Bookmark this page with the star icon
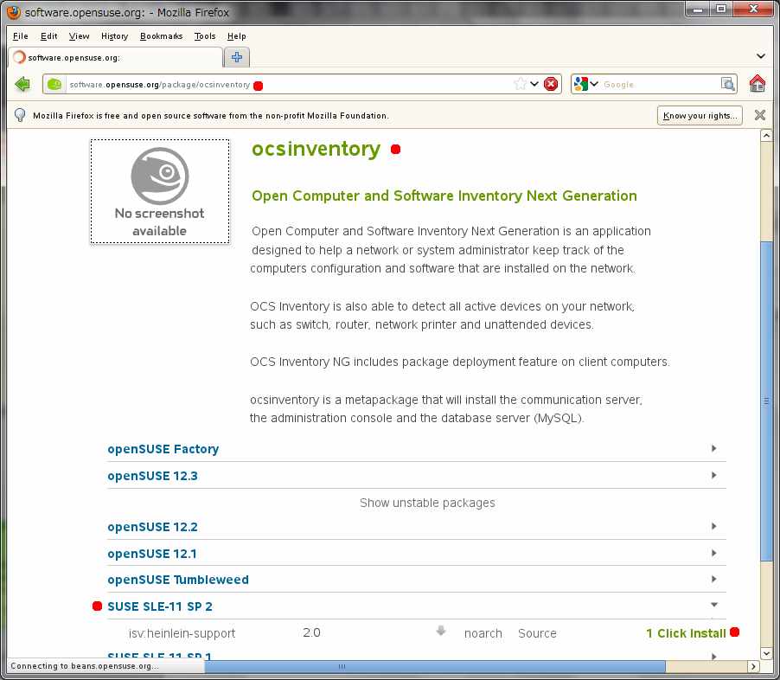Screen dimensions: 780x680 point(520,84)
